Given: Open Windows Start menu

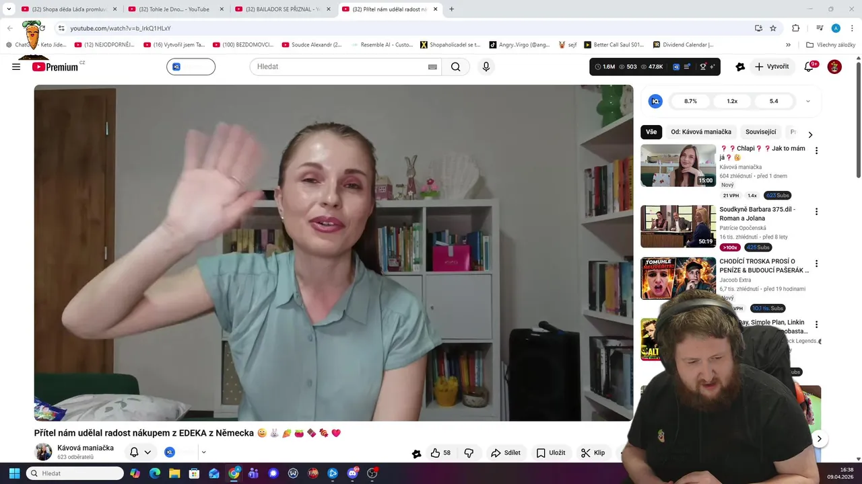Looking at the screenshot, I should coord(14,473).
